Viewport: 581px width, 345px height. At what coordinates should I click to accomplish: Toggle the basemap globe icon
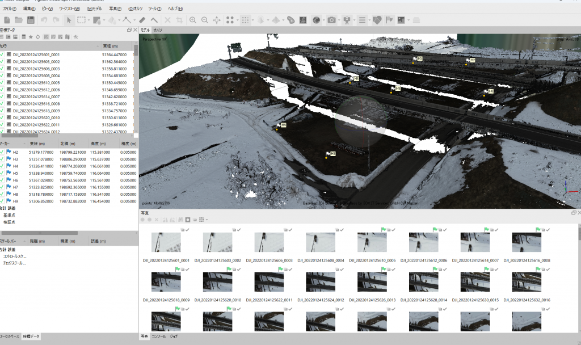[316, 20]
